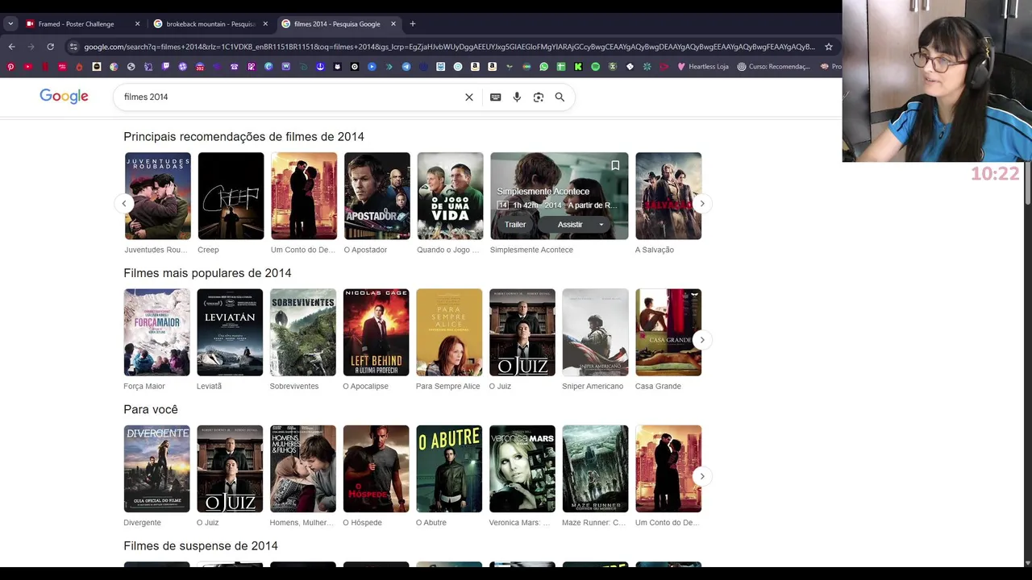The image size is (1032, 580).
Task: Click the Google logo
Action: tap(64, 97)
